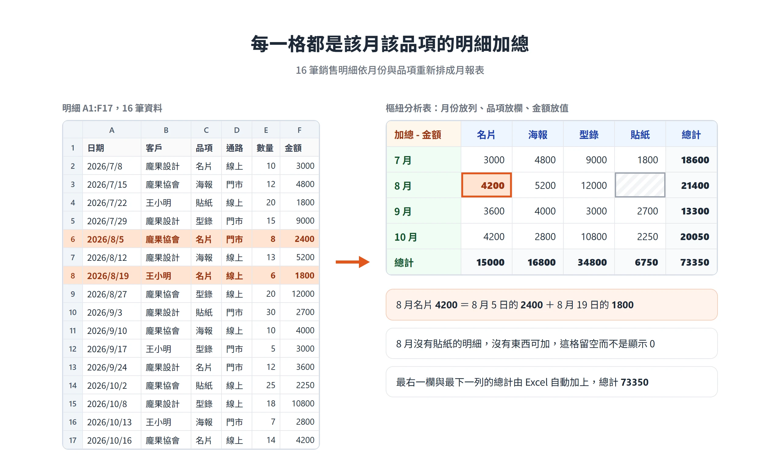Click the pivot value 2700 for 9 月 貼紙
This screenshot has width=780, height=457.
point(640,211)
